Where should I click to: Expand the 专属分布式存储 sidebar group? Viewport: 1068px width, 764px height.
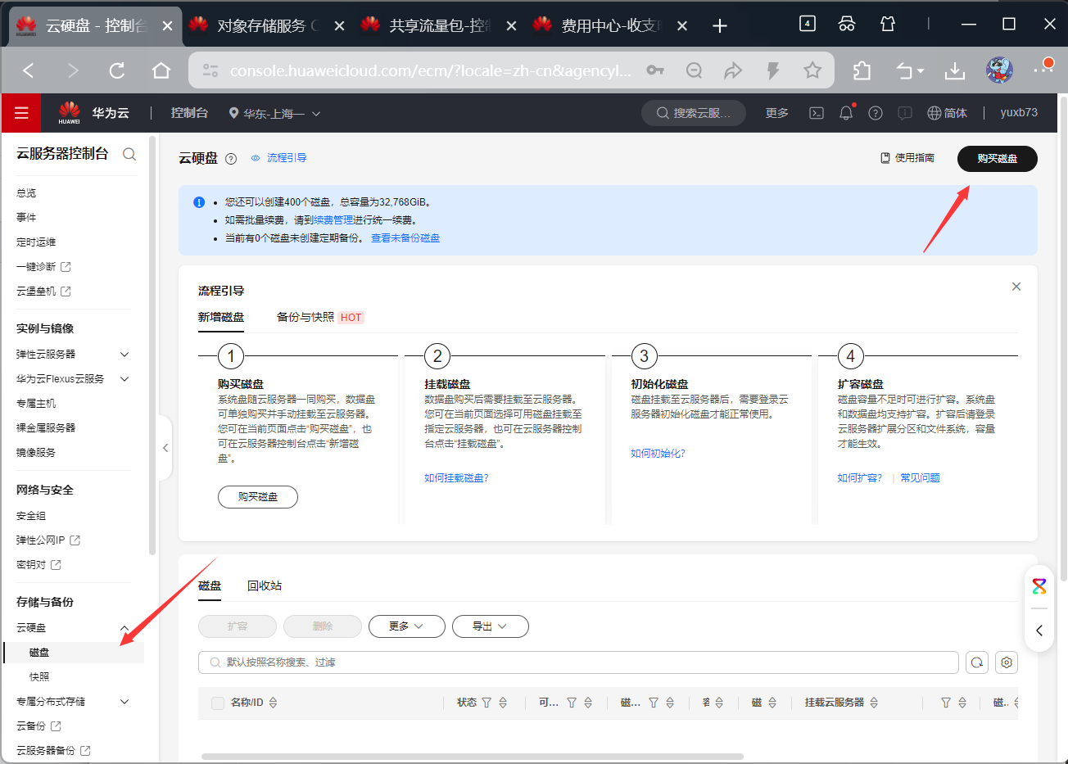[124, 702]
